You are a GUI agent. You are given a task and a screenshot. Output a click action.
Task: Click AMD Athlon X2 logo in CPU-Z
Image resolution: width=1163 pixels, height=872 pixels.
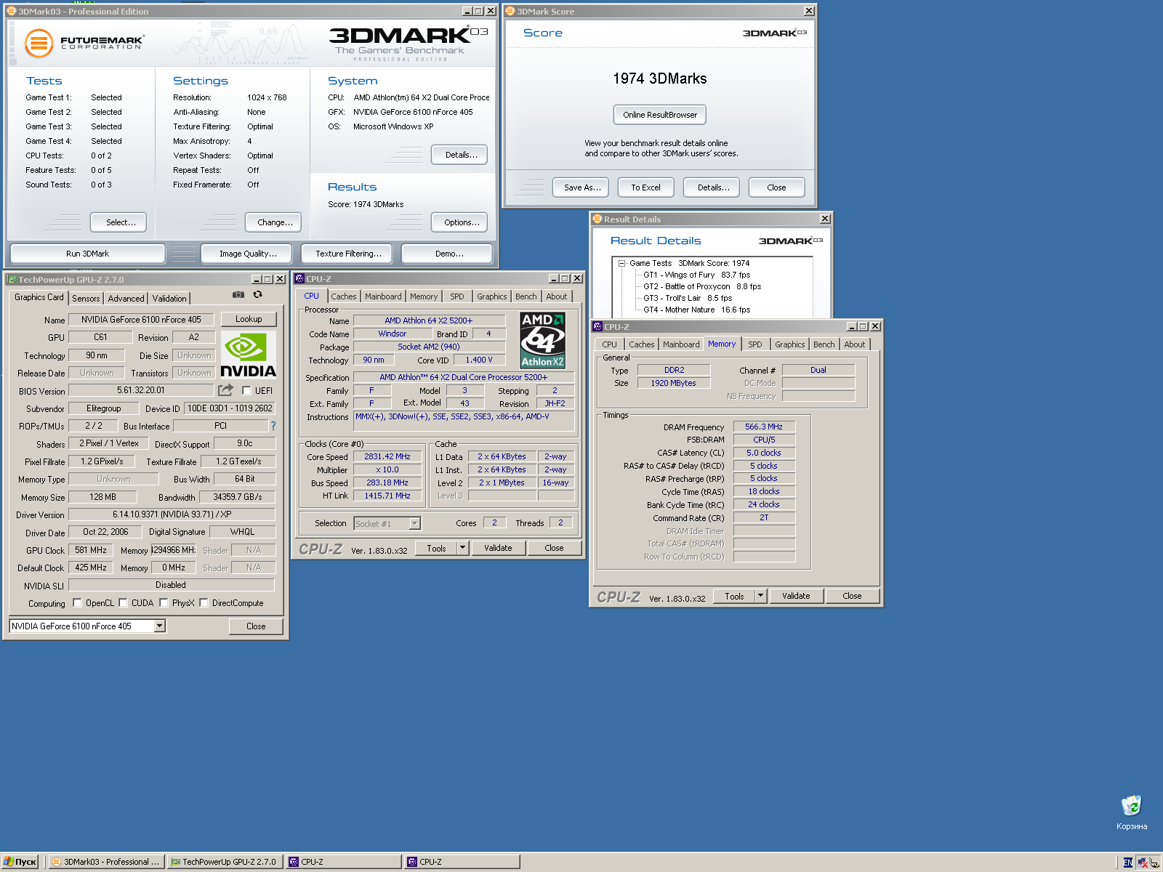coord(542,340)
